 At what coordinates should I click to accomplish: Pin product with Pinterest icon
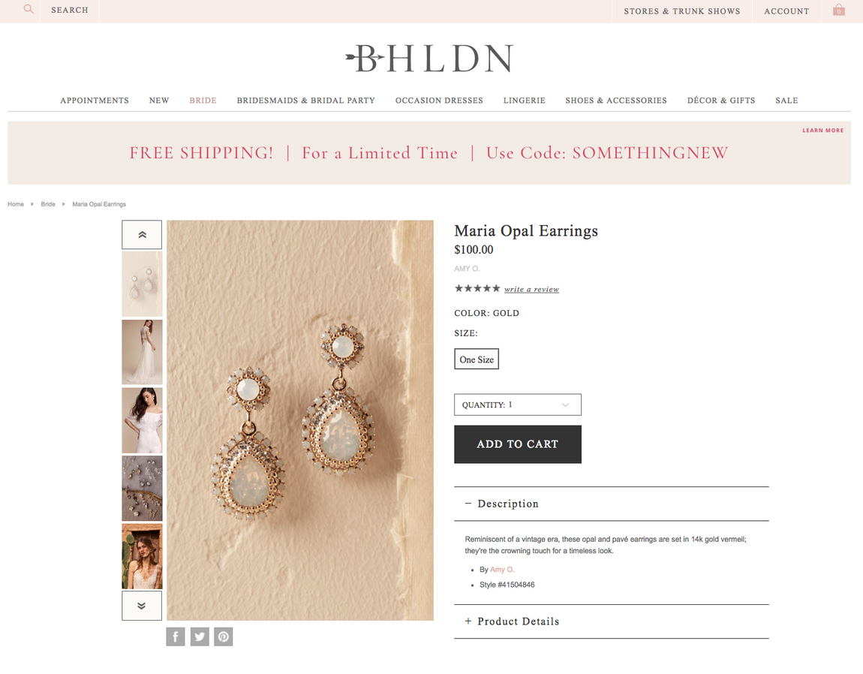pos(224,636)
